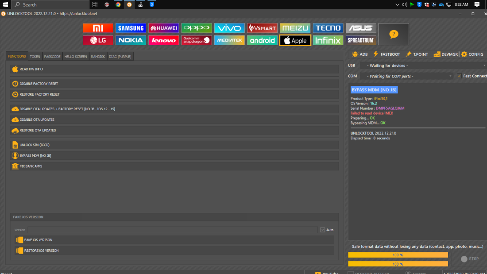Select the Spreadtrum brand icon

pyautogui.click(x=361, y=40)
